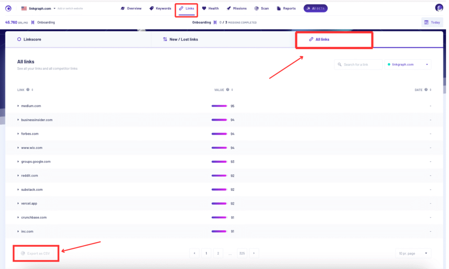Click the info icon next to VALUE header
The height and width of the screenshot is (269, 449).
pos(228,90)
